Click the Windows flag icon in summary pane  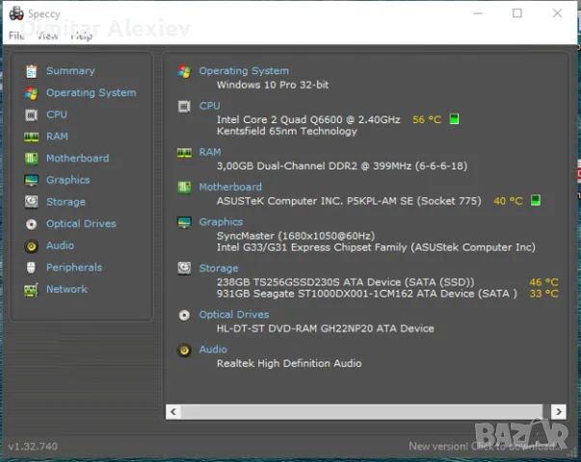tap(184, 71)
